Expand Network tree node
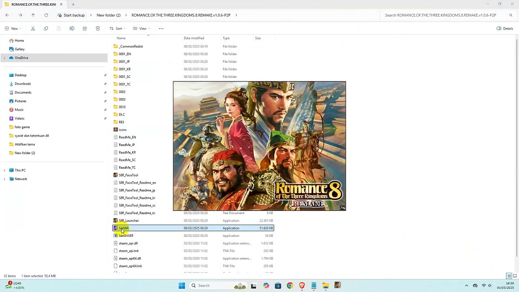Image resolution: width=519 pixels, height=292 pixels. (4, 179)
